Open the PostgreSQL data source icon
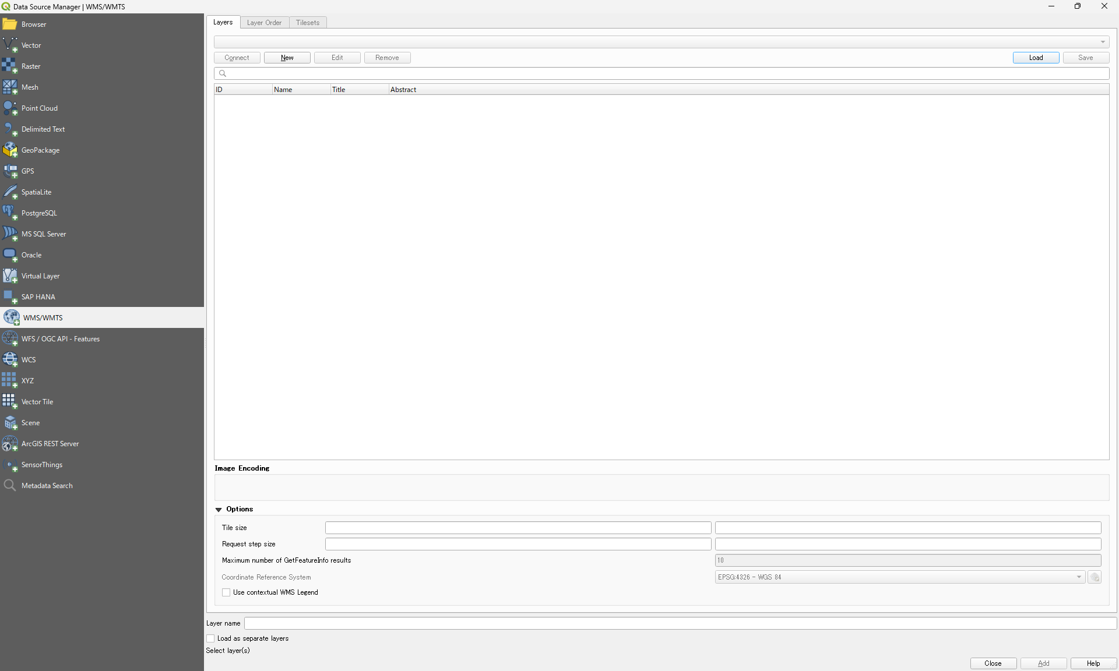The height and width of the screenshot is (671, 1119). point(10,213)
